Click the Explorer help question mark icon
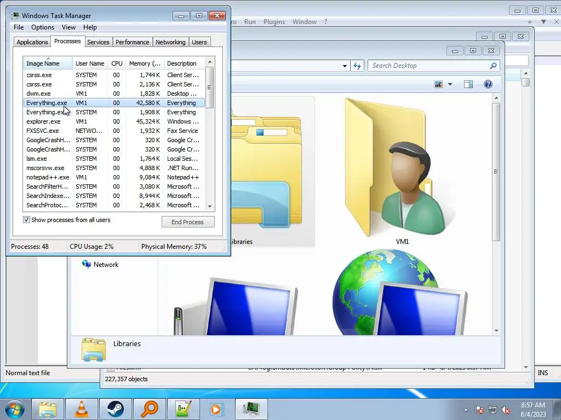 [x=488, y=84]
